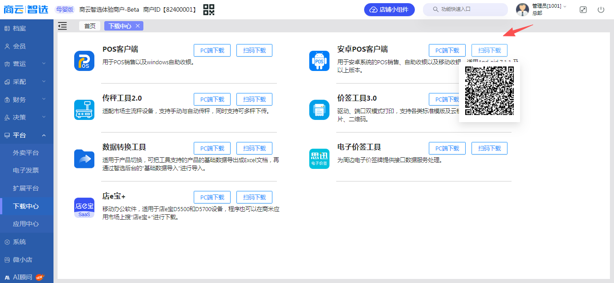Image resolution: width=614 pixels, height=283 pixels.
Task: Collapse the 平台 sidebar section
Action: click(x=27, y=135)
